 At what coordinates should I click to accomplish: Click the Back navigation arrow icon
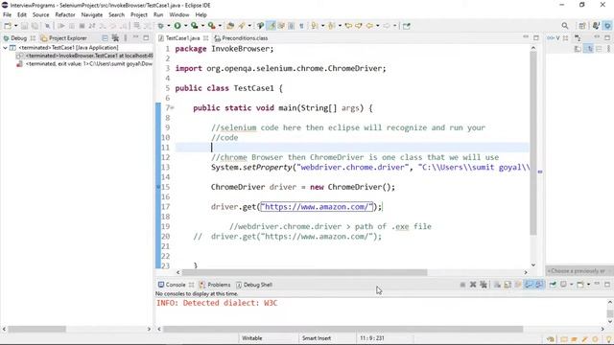click(x=369, y=26)
